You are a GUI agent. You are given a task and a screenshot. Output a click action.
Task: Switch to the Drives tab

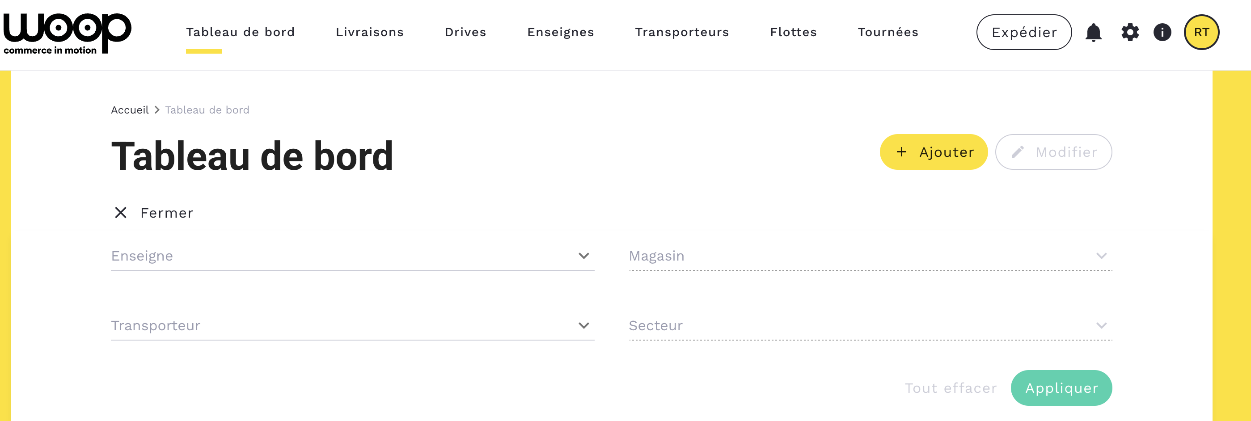[x=465, y=32]
